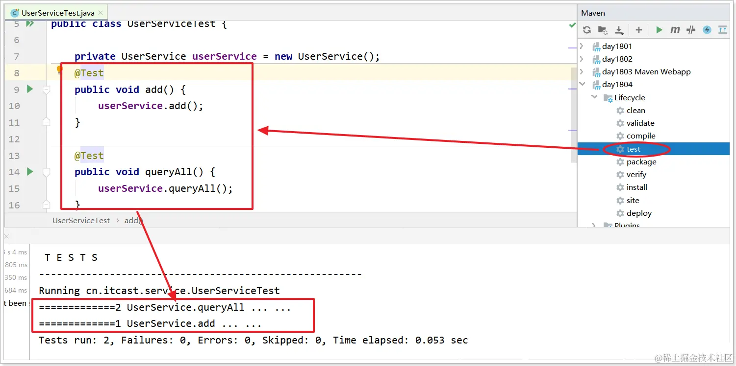Expand the day1803 Maven Webapp module

pyautogui.click(x=582, y=72)
